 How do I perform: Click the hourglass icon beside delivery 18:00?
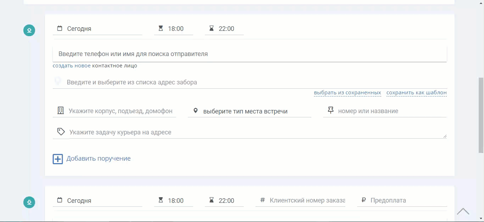click(161, 200)
